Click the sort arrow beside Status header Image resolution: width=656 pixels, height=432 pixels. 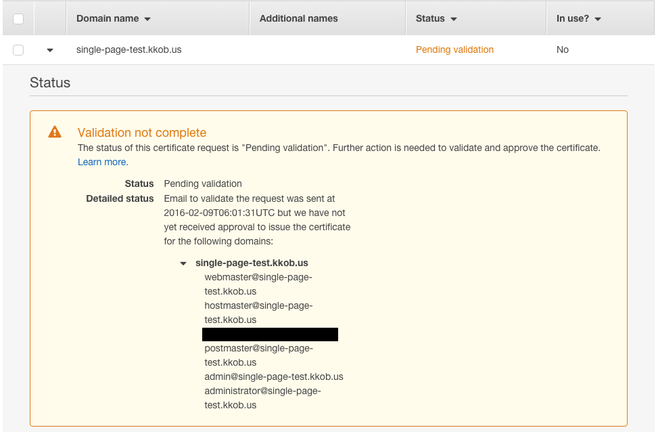454,19
